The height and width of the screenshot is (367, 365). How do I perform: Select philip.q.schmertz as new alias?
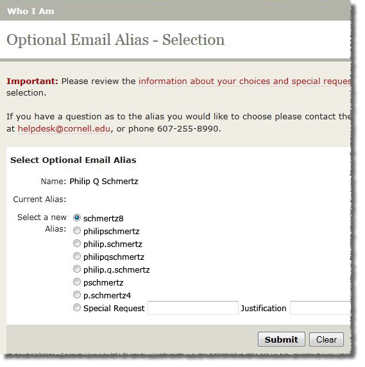click(77, 269)
